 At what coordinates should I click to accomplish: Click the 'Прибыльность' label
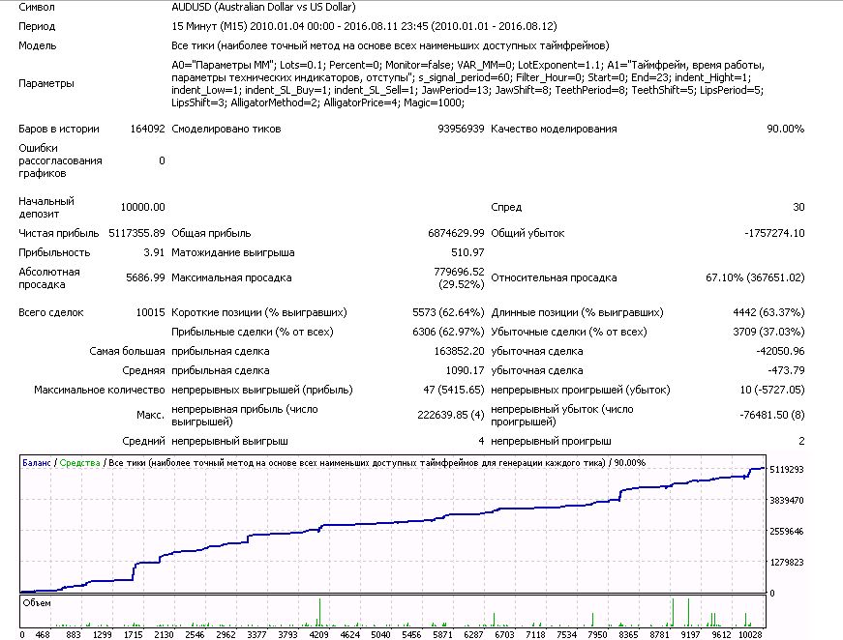coord(54,252)
